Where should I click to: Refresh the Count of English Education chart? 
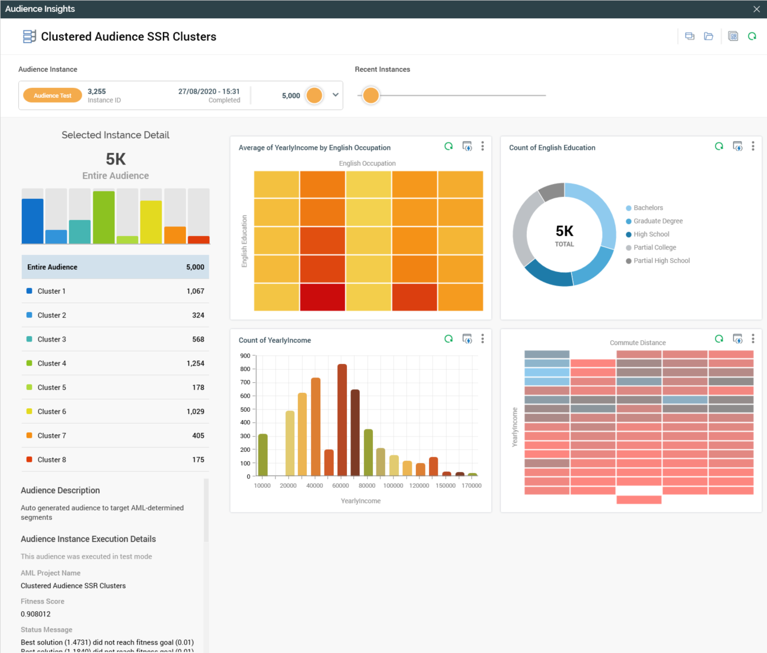point(719,146)
